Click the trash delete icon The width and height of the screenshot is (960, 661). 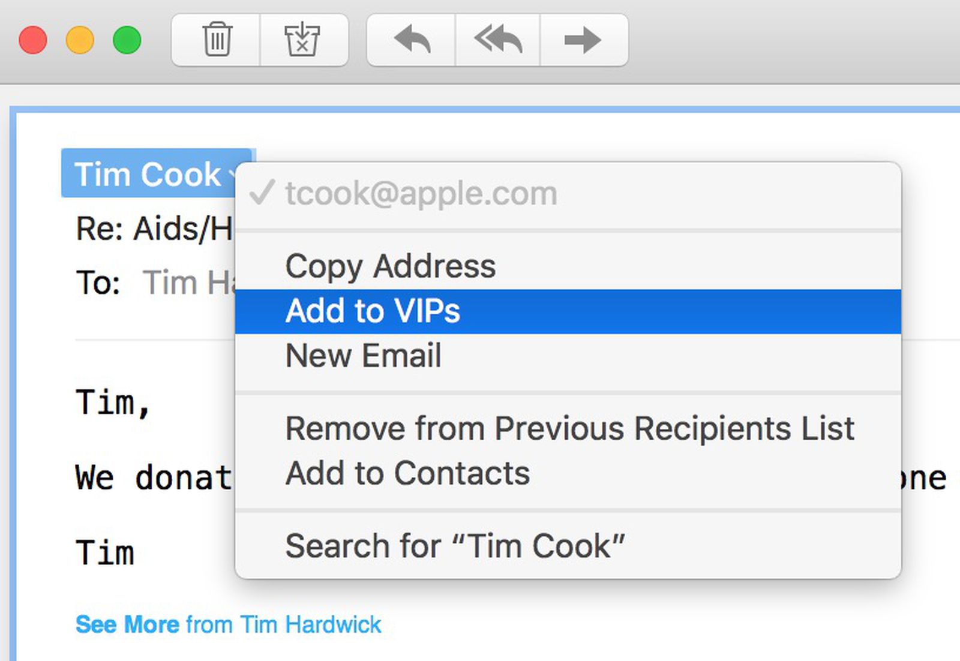click(217, 40)
